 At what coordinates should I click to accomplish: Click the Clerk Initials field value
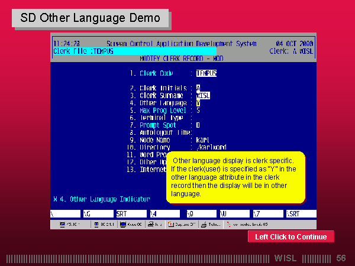(x=198, y=88)
